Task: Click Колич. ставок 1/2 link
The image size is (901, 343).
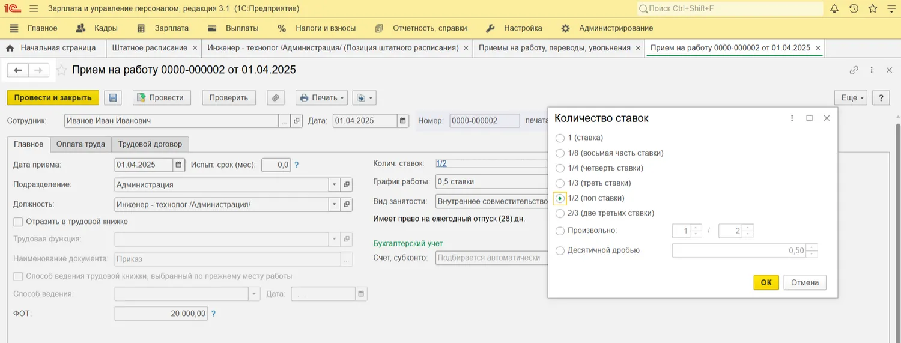Action: [441, 163]
